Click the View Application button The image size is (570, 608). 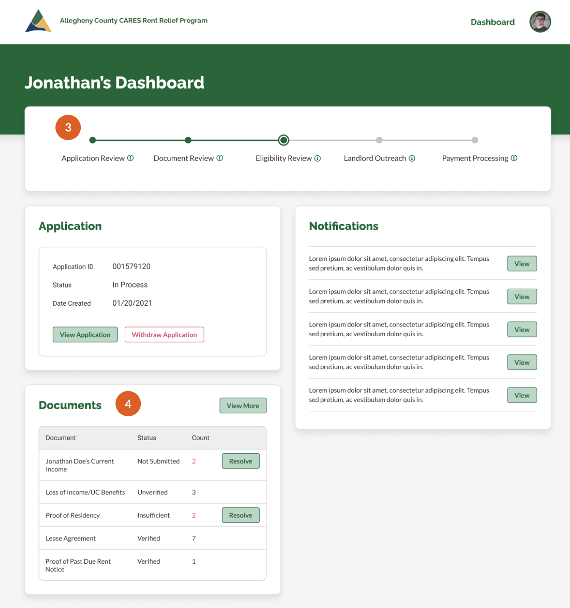point(85,334)
